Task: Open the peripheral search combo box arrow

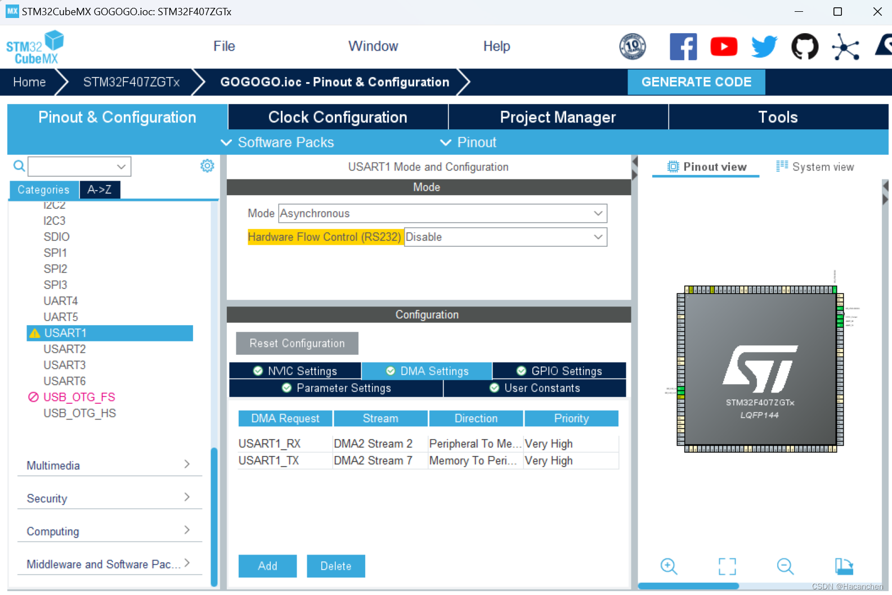Action: coord(121,166)
